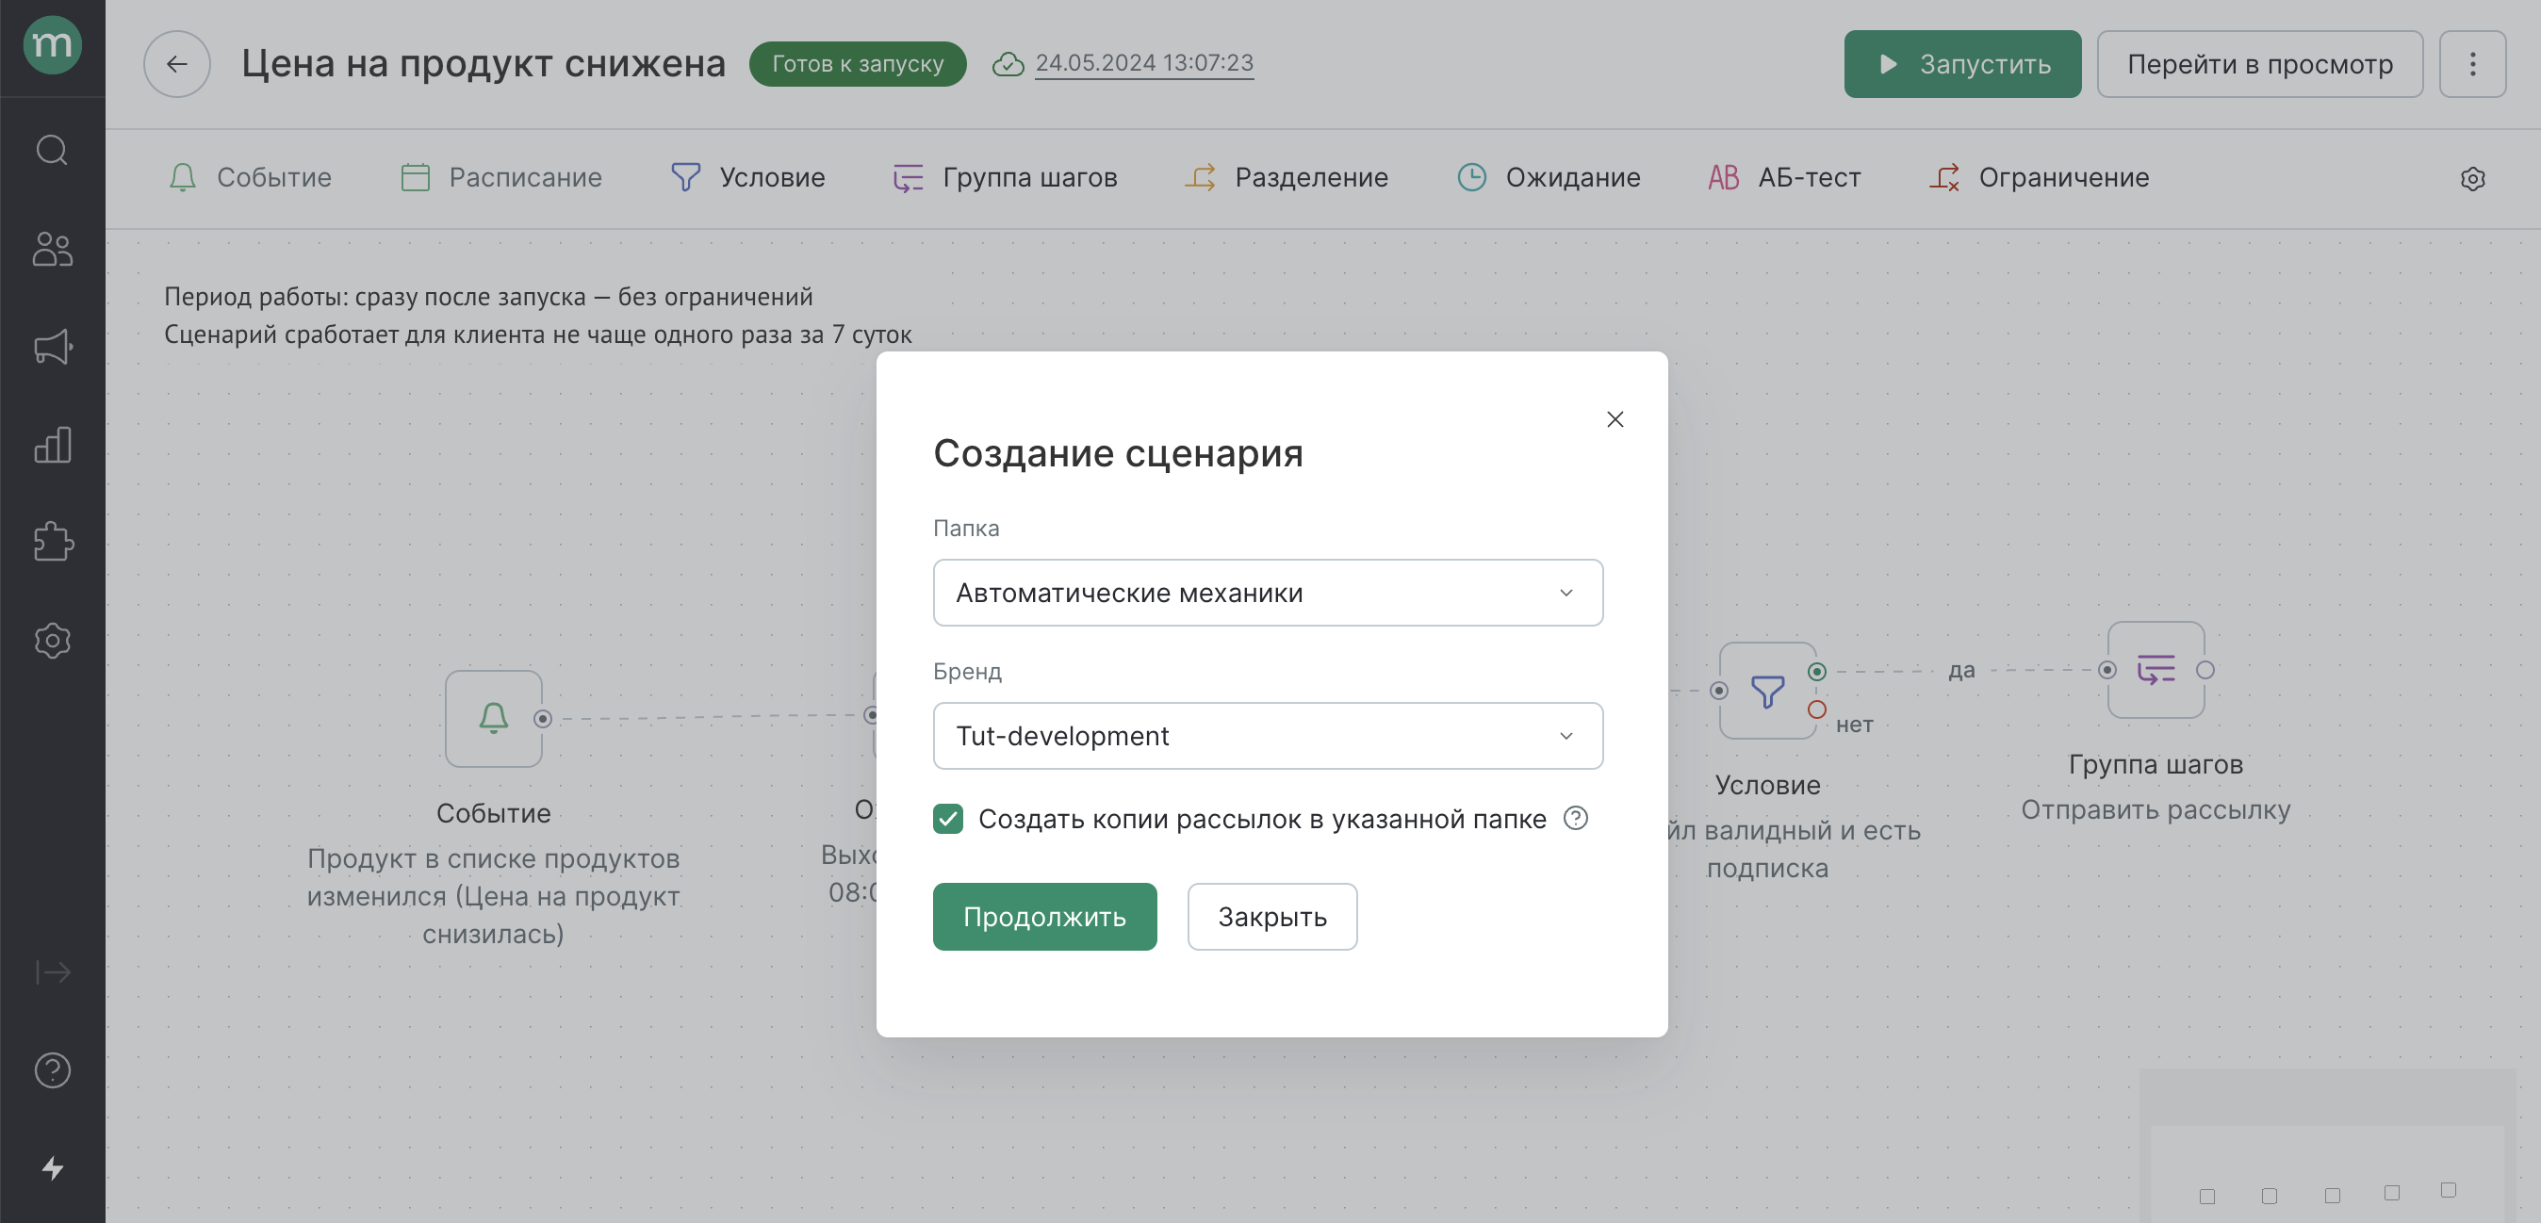The image size is (2541, 1223).
Task: Expand the sidebar using the arrow icon
Action: tap(52, 971)
